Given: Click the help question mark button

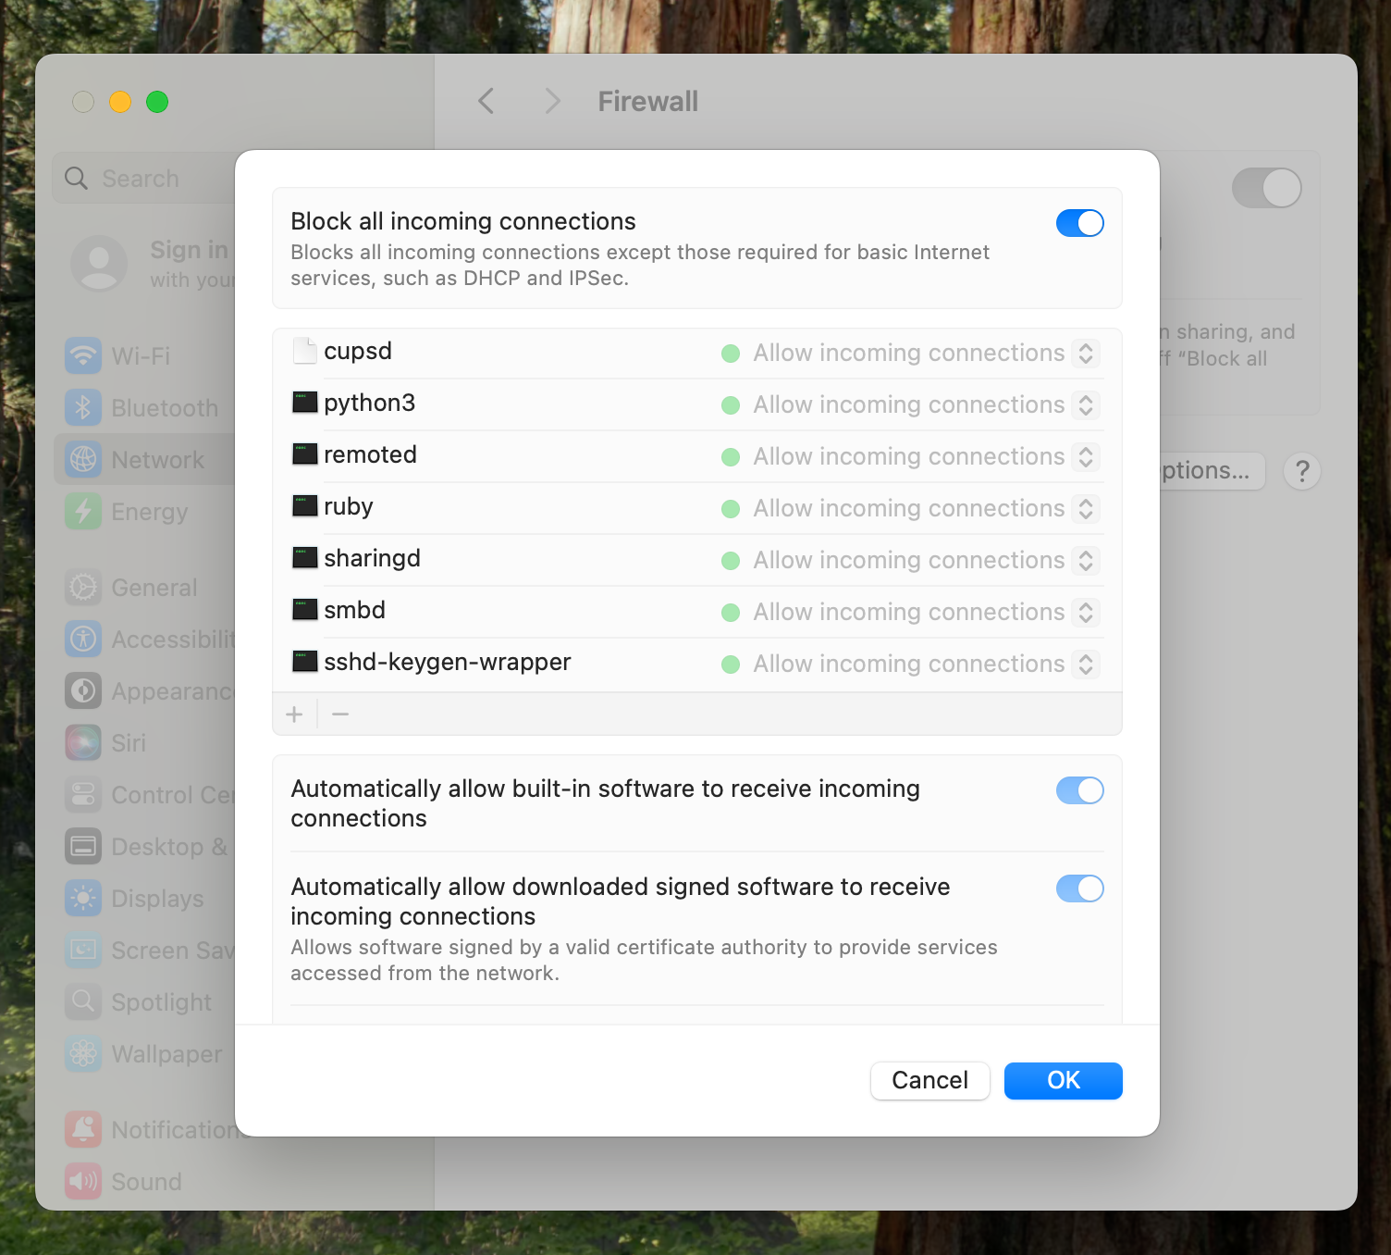Looking at the screenshot, I should point(1302,471).
